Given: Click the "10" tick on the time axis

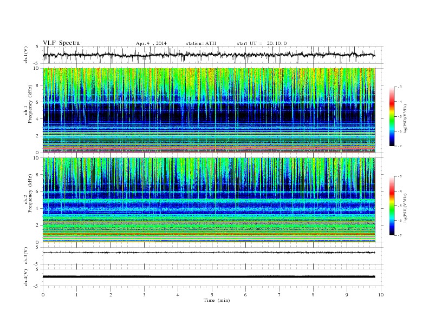Looking at the screenshot, I should tap(381, 295).
